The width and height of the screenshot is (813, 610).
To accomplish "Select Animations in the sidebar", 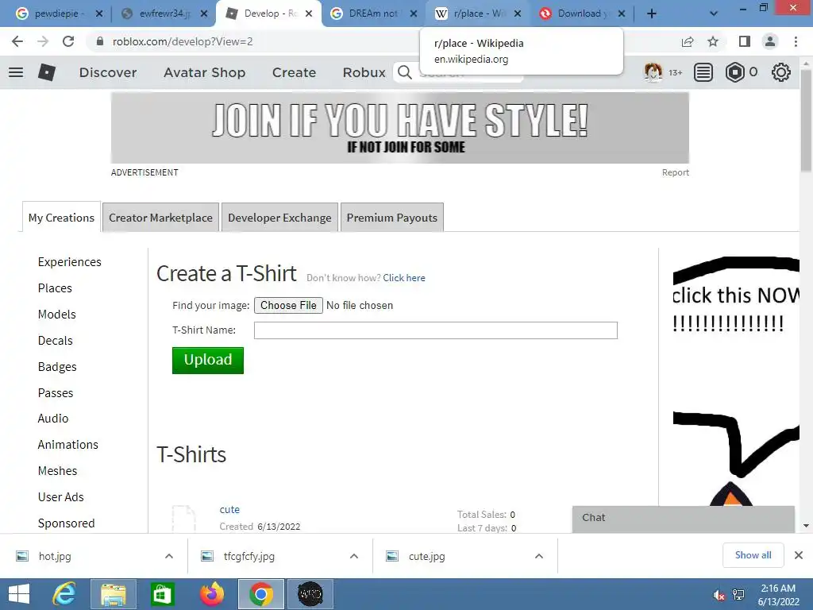I will 68,445.
